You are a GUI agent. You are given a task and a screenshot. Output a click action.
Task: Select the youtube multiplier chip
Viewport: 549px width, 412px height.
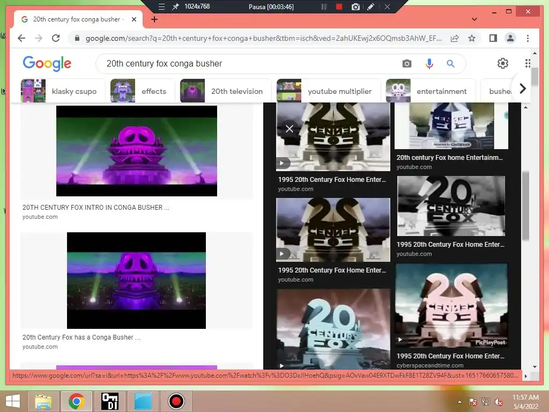click(328, 91)
